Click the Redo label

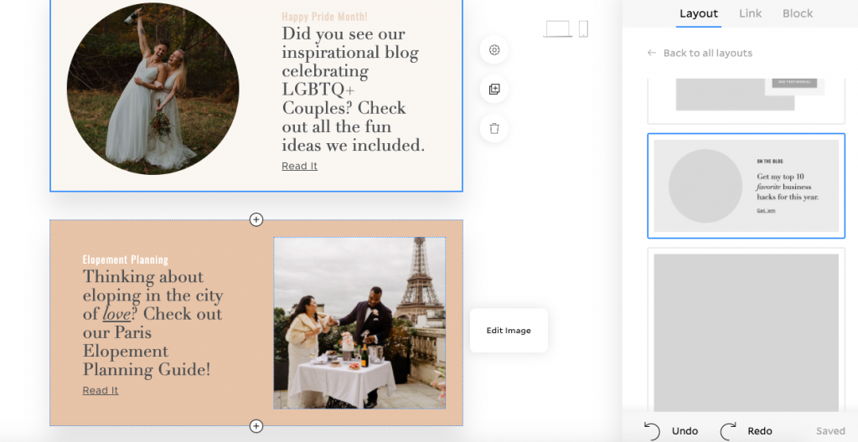[x=760, y=431]
